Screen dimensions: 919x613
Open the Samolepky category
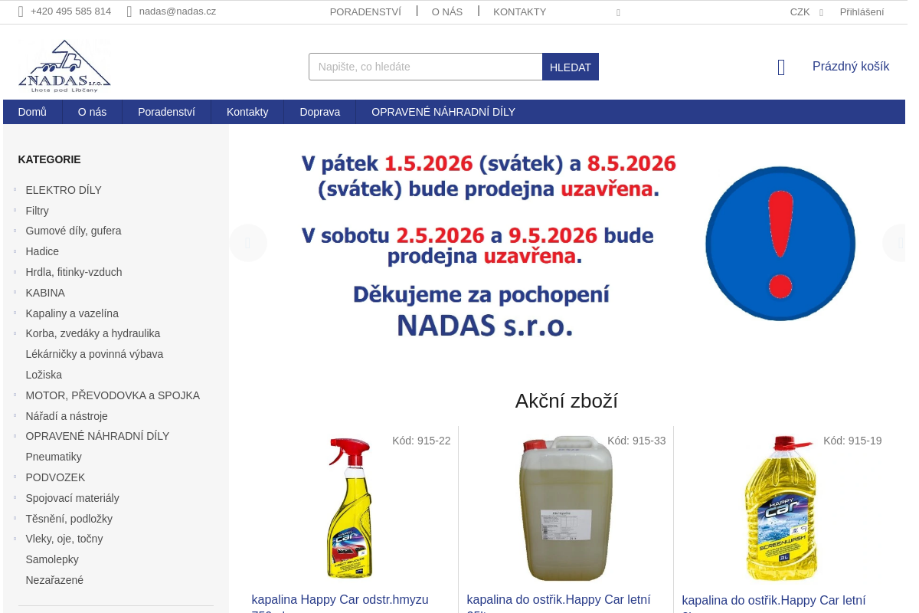click(52, 559)
